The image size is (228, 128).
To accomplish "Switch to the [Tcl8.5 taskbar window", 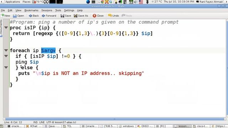I will [x=108, y=126].
